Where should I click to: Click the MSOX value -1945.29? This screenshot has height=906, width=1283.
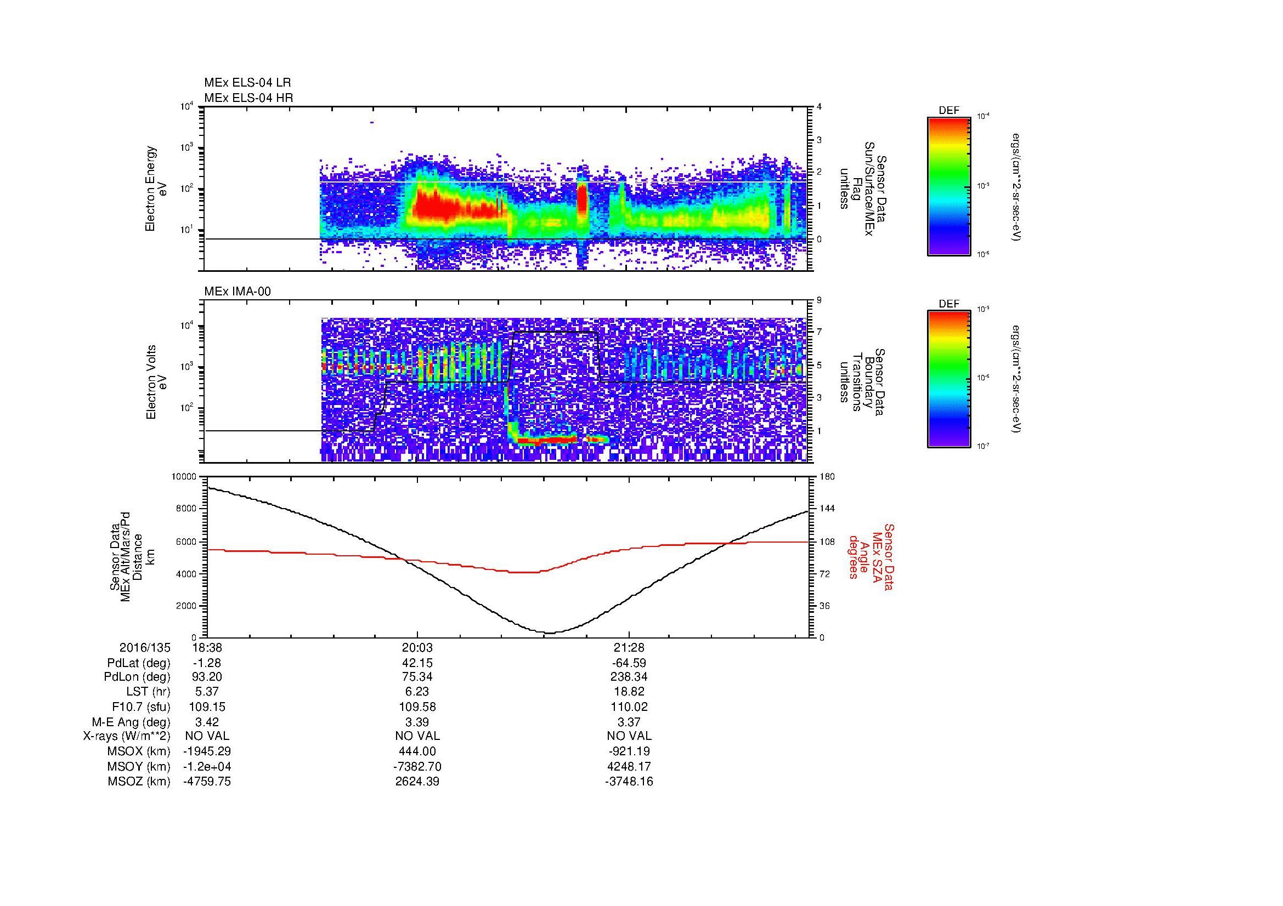point(207,751)
